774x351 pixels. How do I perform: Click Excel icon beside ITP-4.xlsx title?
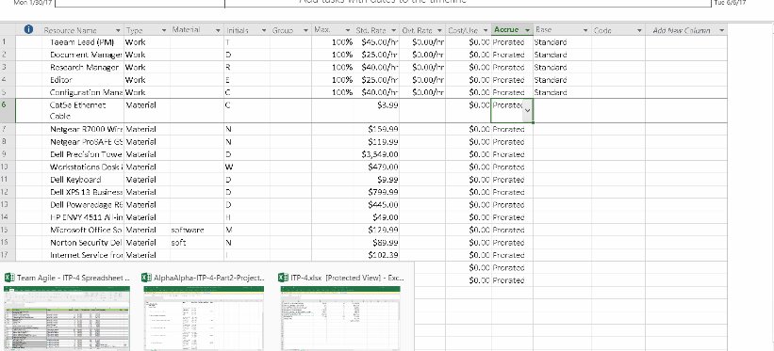click(284, 278)
